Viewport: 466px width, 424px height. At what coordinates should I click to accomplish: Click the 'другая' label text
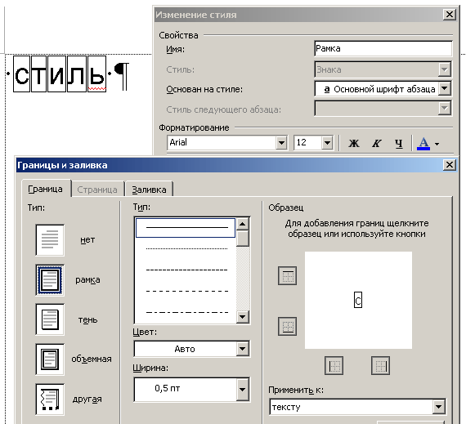click(87, 399)
